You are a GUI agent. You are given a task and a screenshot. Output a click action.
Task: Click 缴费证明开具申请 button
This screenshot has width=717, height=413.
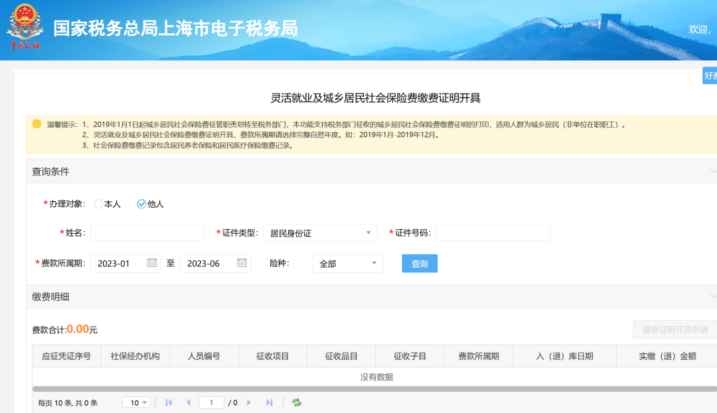pyautogui.click(x=675, y=329)
